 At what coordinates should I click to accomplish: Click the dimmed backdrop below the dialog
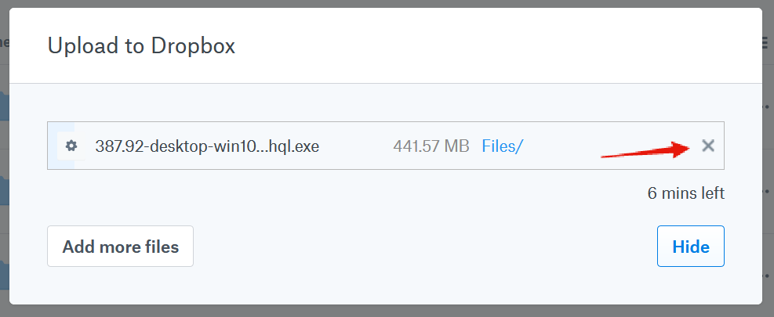click(x=384, y=311)
